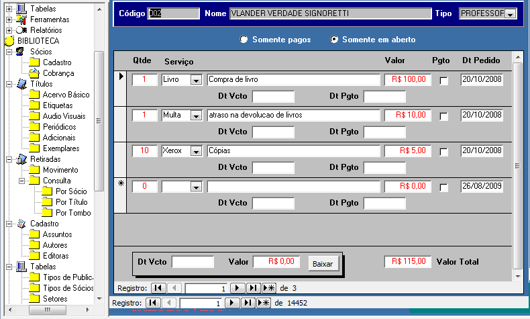Open Autores tree item

55,245
